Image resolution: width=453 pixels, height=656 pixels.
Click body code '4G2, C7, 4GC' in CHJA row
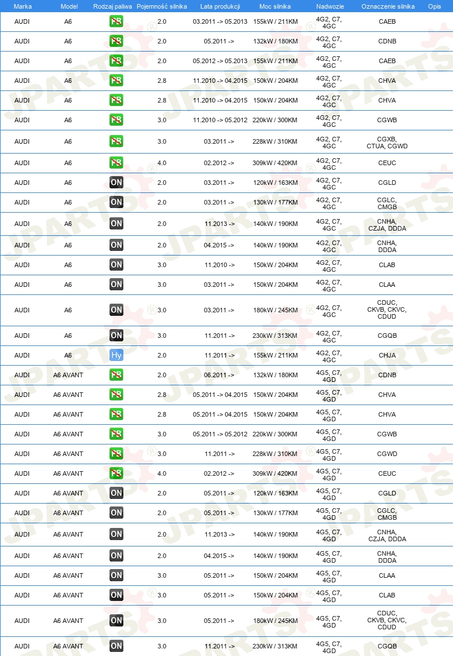pyautogui.click(x=329, y=356)
